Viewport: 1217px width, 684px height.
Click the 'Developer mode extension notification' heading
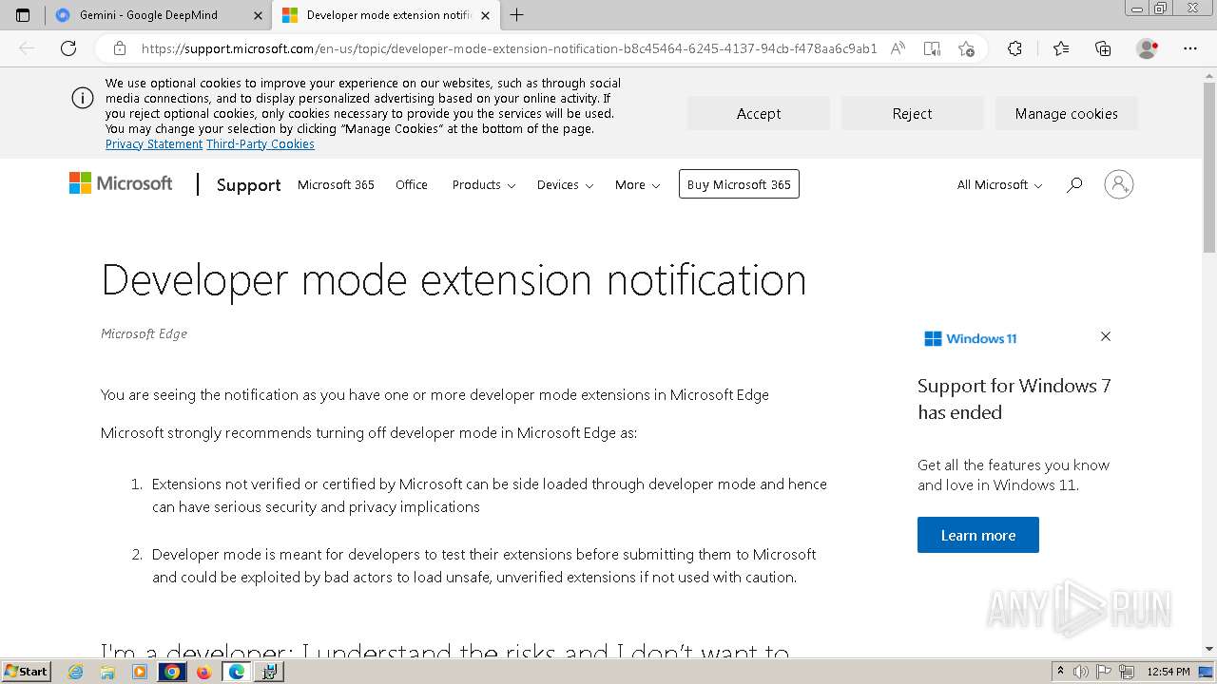coord(454,279)
